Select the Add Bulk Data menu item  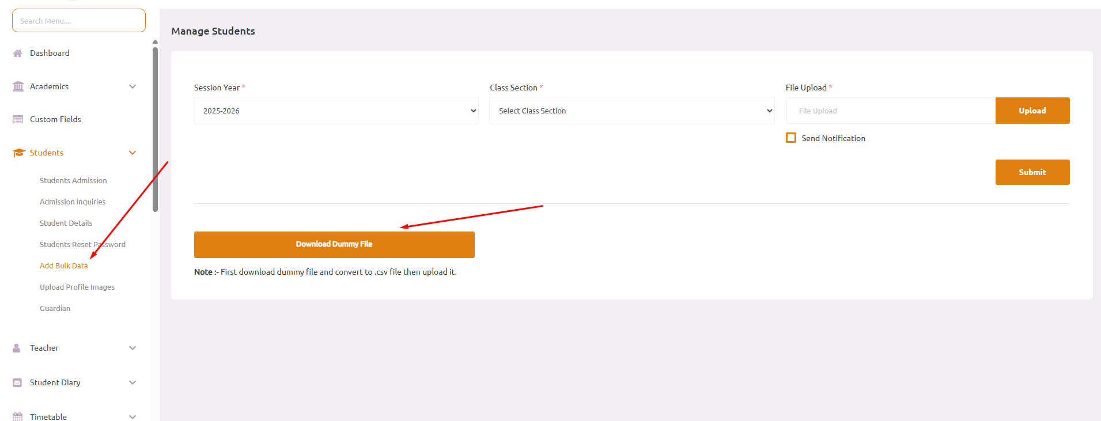(x=63, y=266)
